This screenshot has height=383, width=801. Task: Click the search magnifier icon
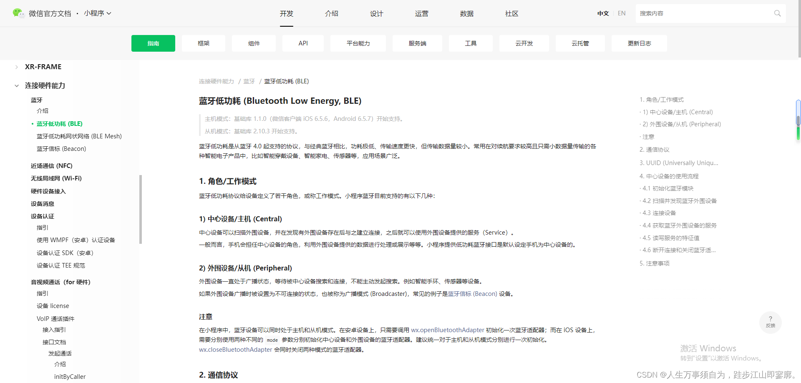[777, 13]
